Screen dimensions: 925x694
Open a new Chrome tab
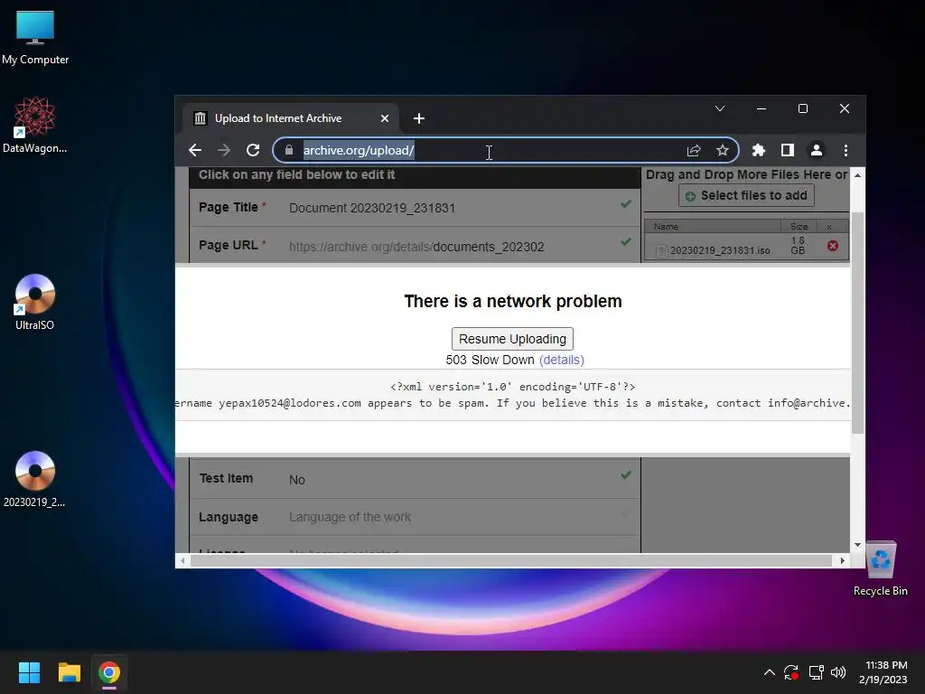click(419, 118)
